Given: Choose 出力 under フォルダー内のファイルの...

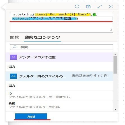Looking at the screenshot, I should [59, 86].
